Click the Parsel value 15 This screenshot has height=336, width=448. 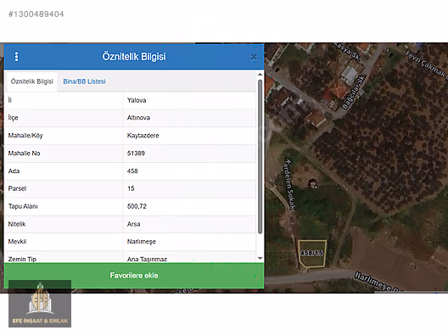(131, 188)
